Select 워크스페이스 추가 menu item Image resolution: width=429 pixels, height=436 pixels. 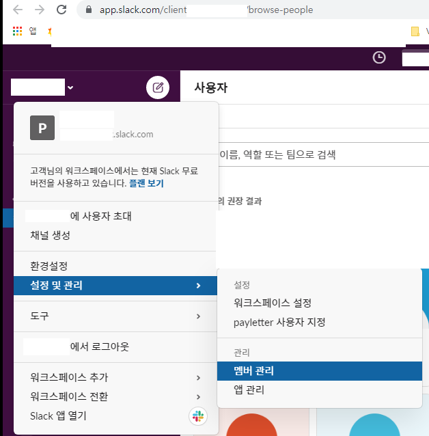[x=115, y=378]
